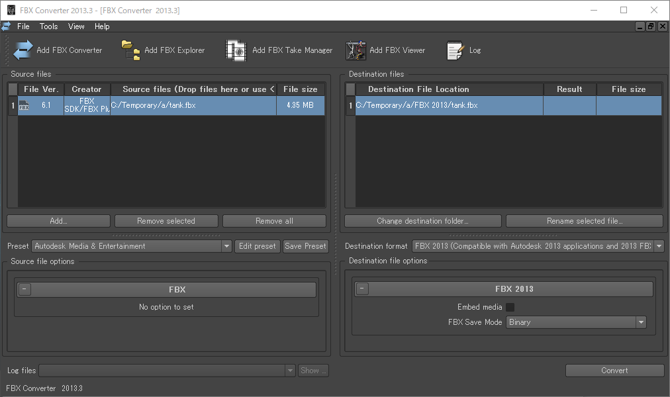The height and width of the screenshot is (397, 670).
Task: Click the Convert button
Action: pos(614,371)
